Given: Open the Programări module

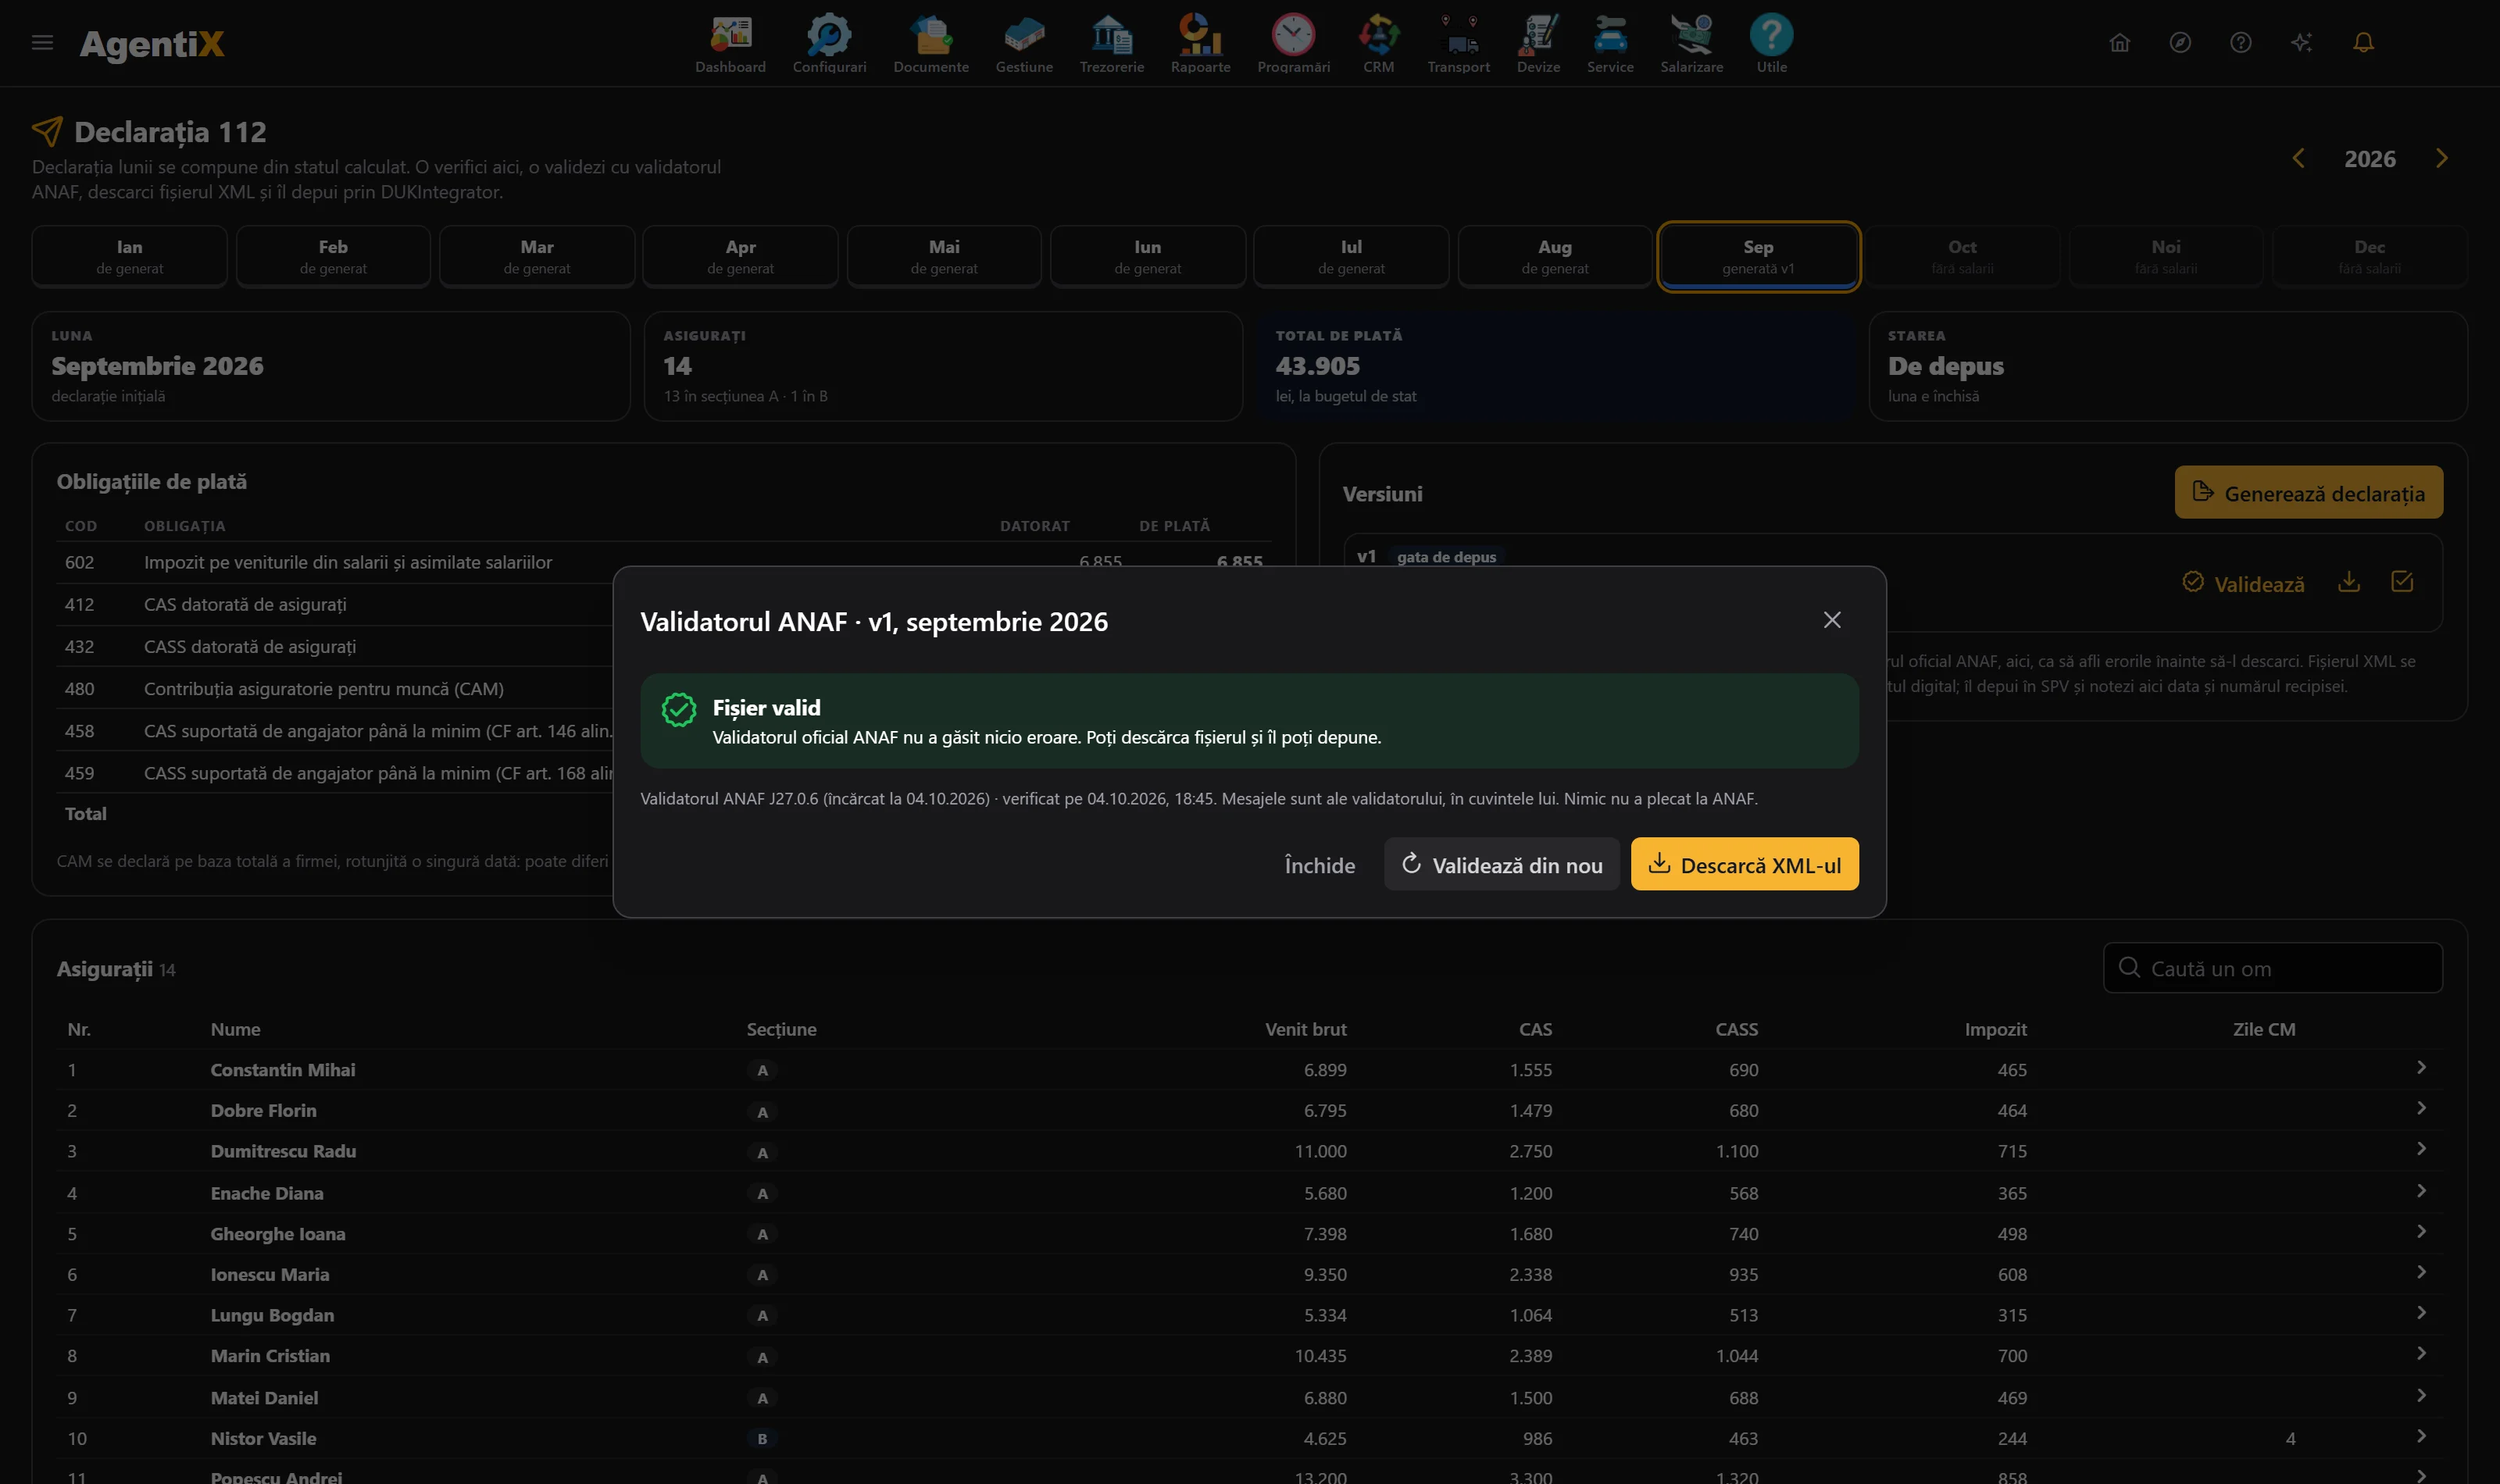Looking at the screenshot, I should tap(1293, 44).
